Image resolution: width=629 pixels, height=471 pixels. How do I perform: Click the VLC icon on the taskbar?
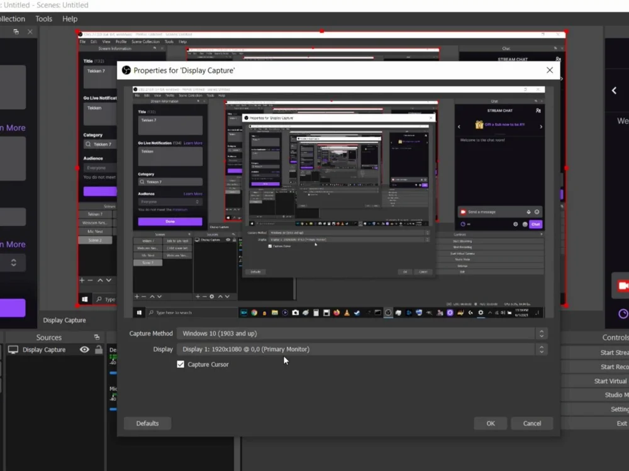(347, 312)
